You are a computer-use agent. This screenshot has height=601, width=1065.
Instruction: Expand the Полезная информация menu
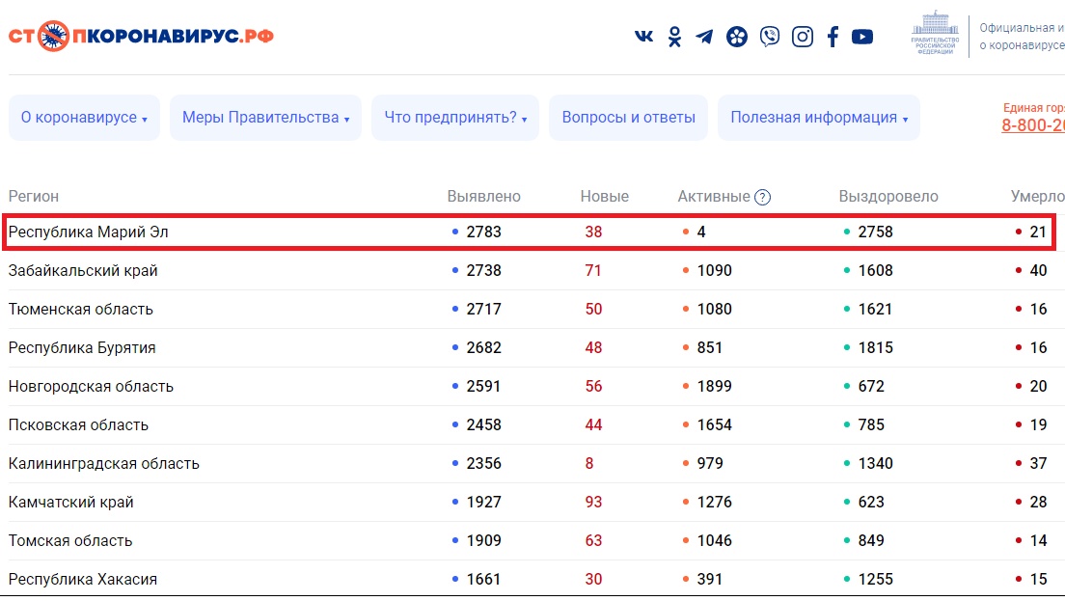tap(819, 118)
